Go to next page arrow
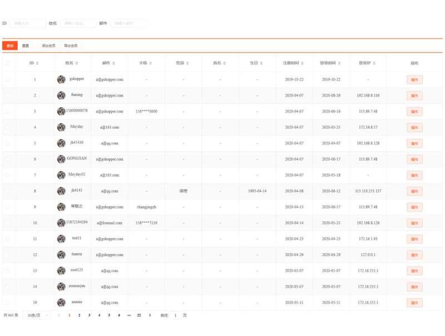 [x=150, y=315]
